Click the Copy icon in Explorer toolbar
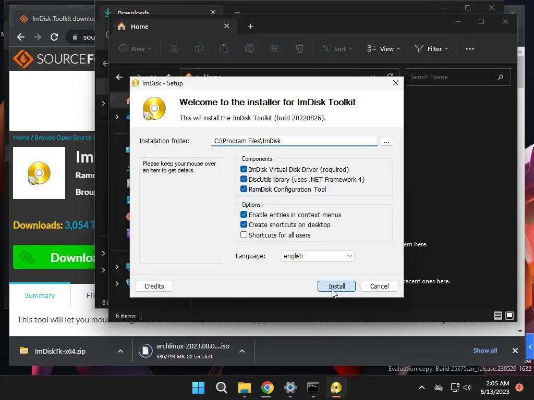Image resolution: width=534 pixels, height=400 pixels. (199, 48)
